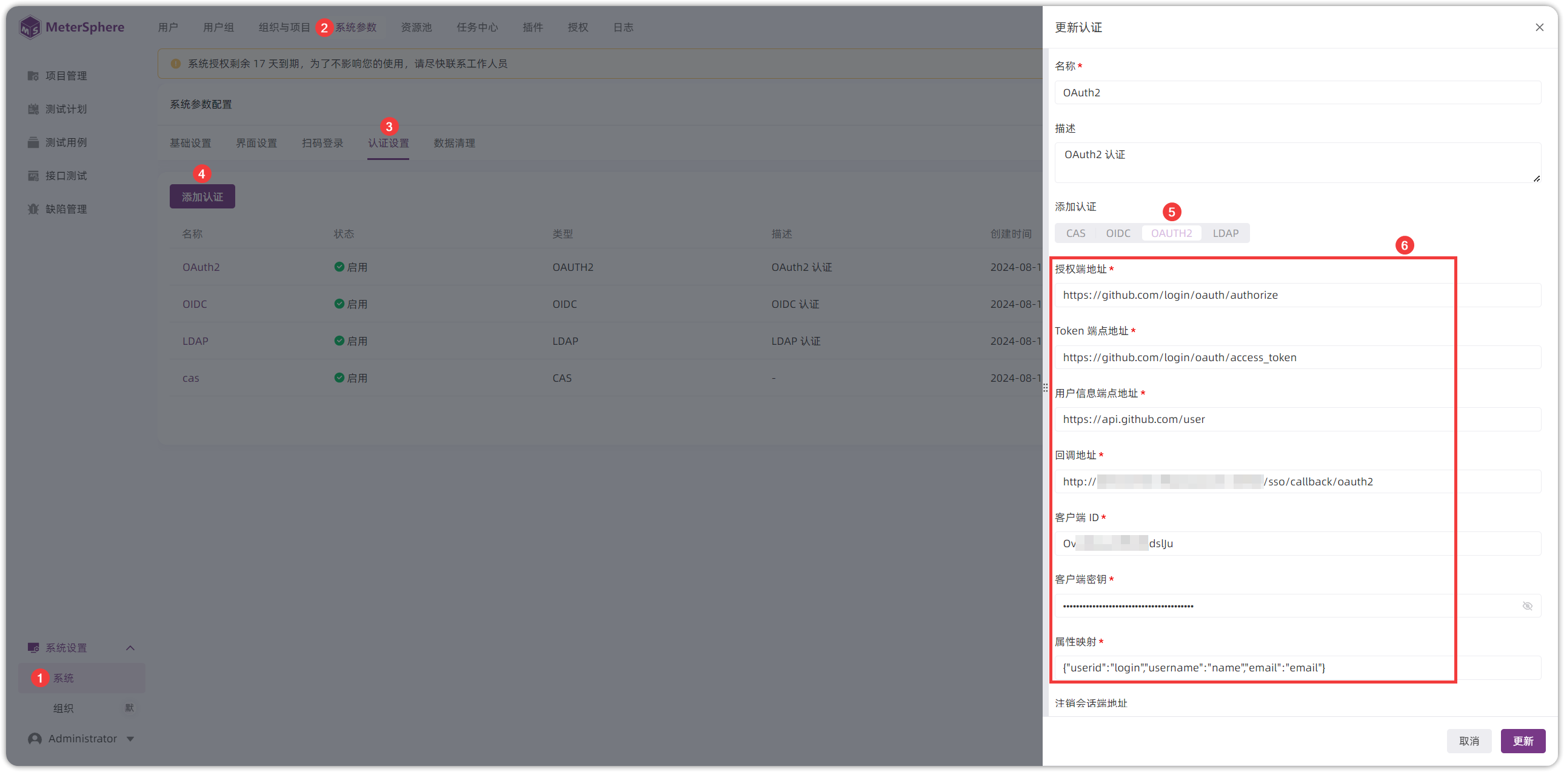The height and width of the screenshot is (772, 1564).
Task: Open 项目管理 in the sidebar
Action: pos(65,76)
